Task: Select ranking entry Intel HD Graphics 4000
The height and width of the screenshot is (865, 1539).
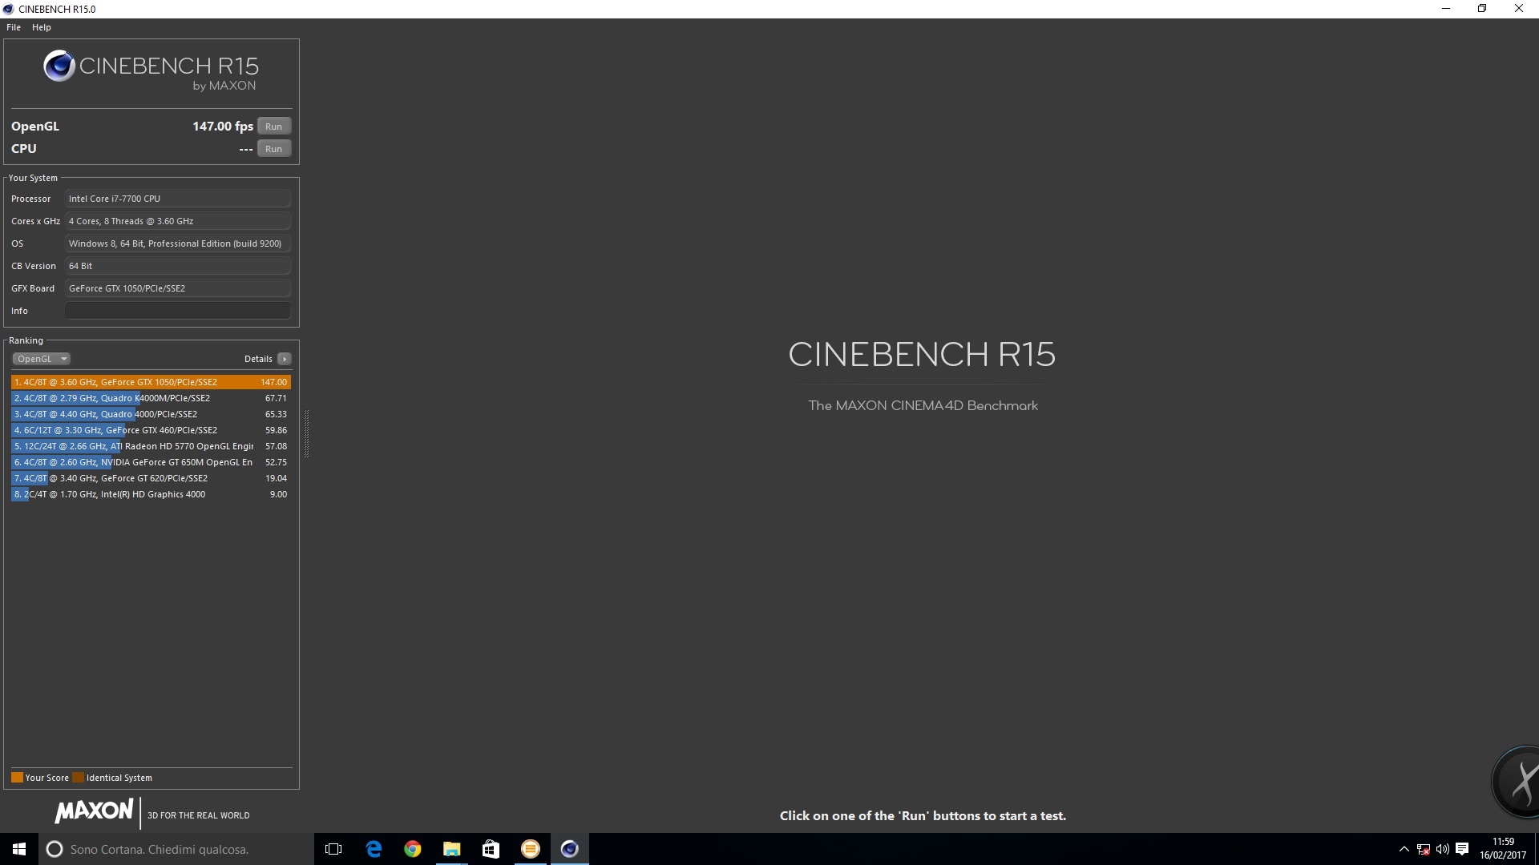Action: click(151, 494)
